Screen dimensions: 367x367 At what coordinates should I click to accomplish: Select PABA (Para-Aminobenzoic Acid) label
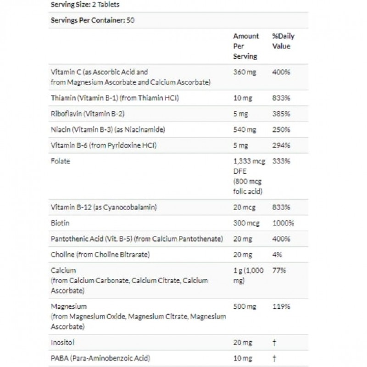[100, 358]
